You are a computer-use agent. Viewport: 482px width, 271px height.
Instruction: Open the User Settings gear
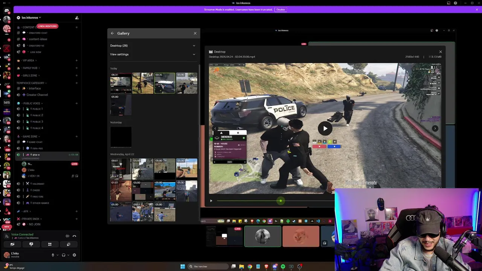(74, 255)
